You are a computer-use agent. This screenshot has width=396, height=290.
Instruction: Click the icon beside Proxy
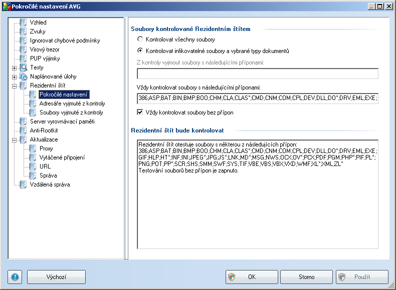[33, 148]
